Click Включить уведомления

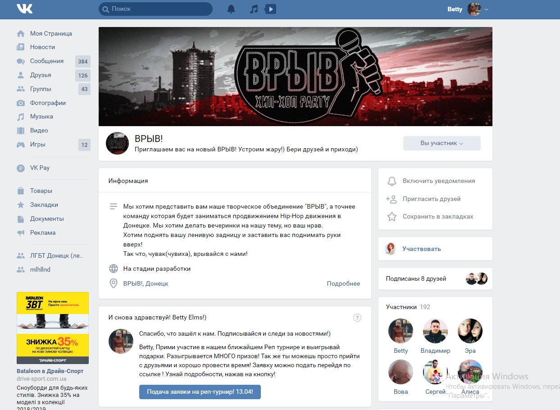pyautogui.click(x=439, y=181)
